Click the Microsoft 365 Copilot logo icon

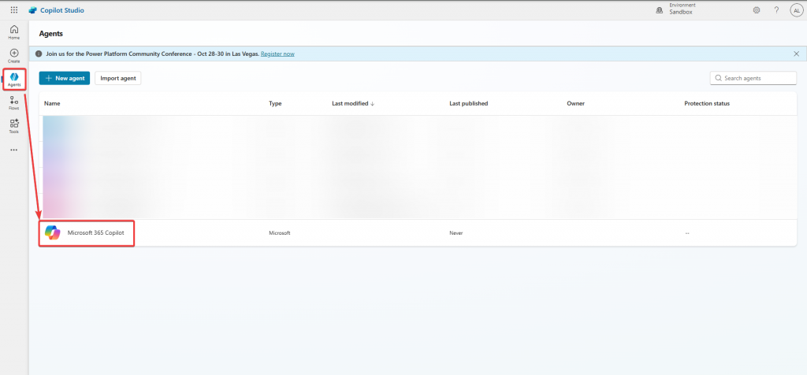53,232
